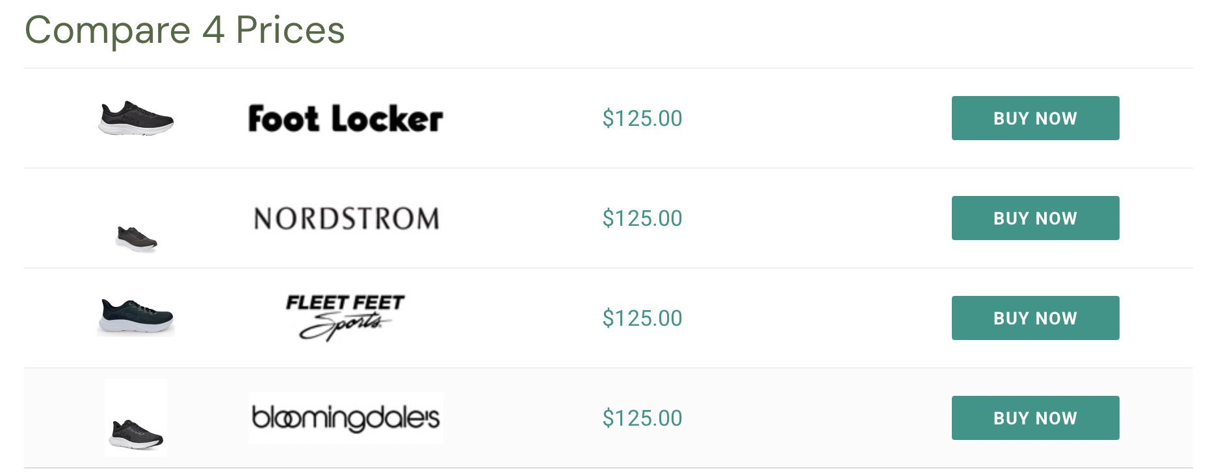Buy now from Bloomingdale's

coord(1035,418)
